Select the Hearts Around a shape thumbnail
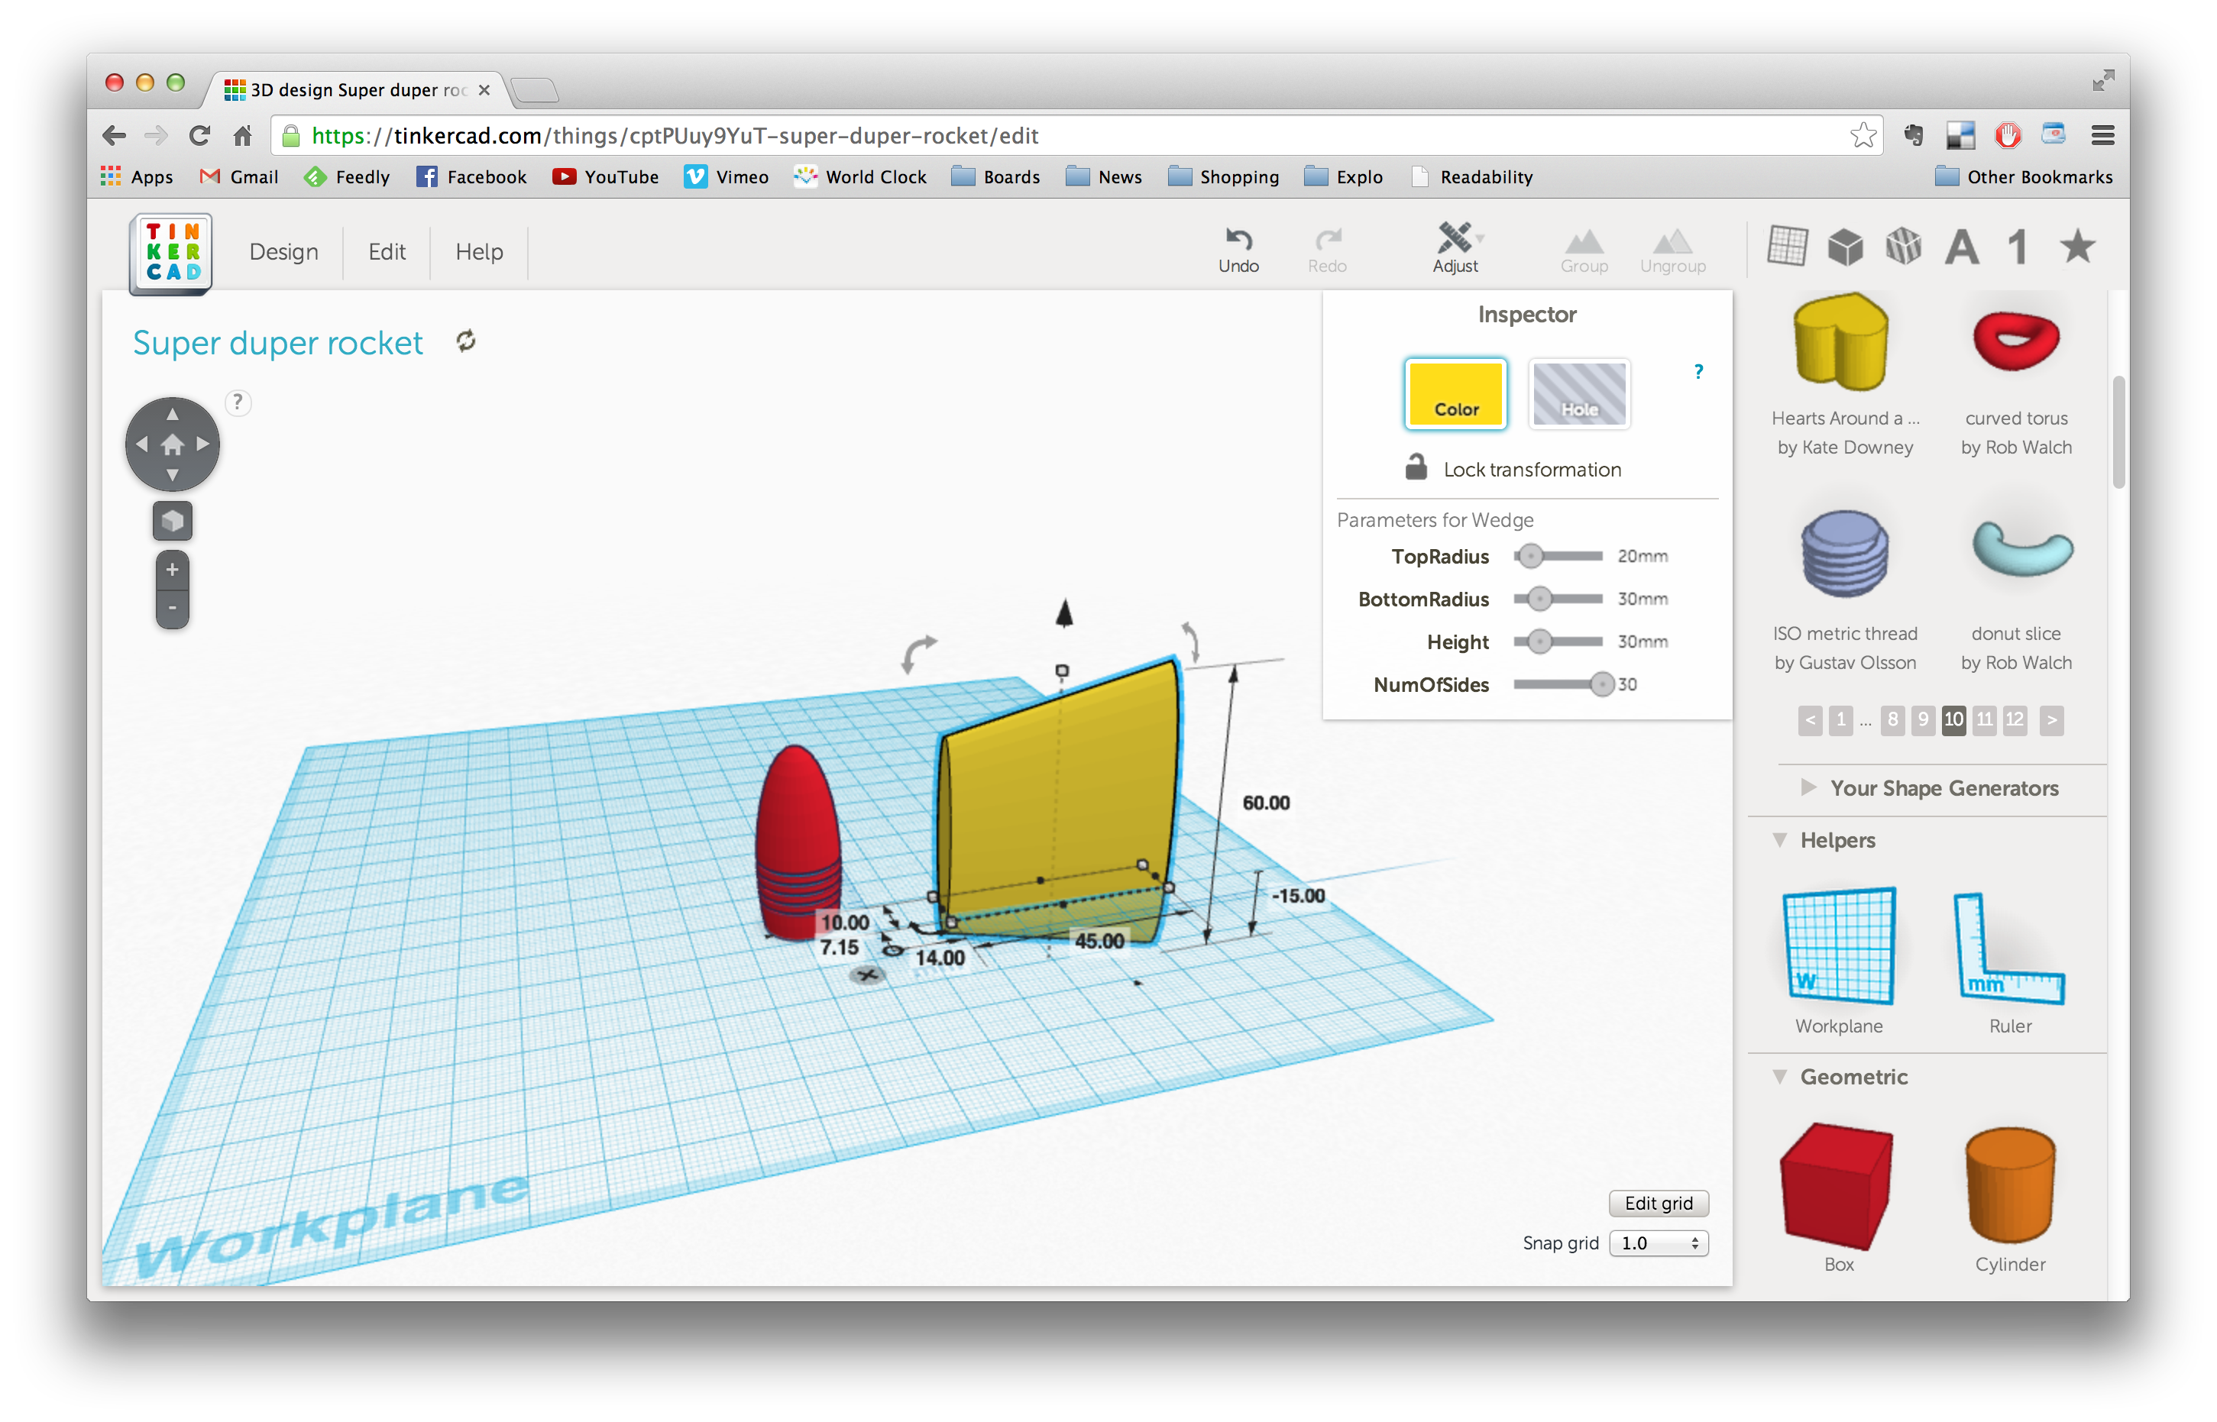The width and height of the screenshot is (2217, 1422). (1840, 341)
